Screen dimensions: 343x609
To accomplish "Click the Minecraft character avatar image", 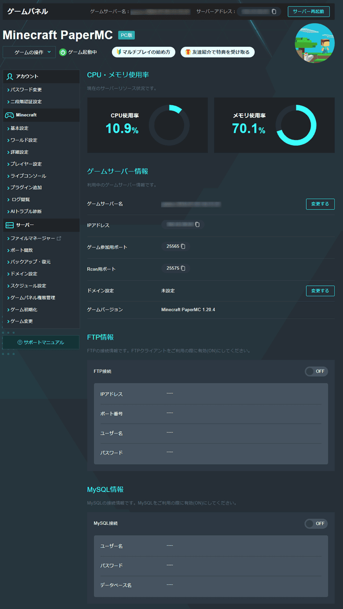I will (x=314, y=43).
